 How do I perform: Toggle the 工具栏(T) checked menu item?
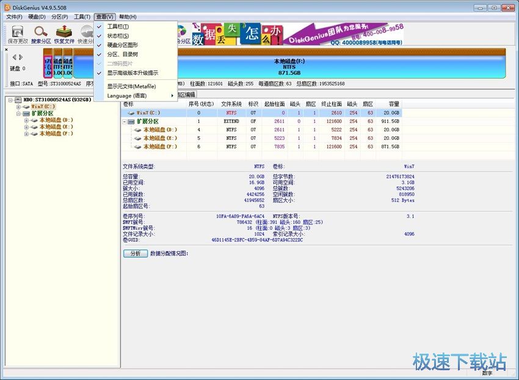136,26
